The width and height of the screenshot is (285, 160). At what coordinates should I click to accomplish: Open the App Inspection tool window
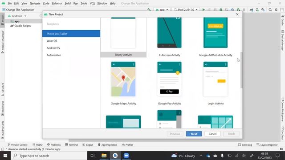point(107,145)
